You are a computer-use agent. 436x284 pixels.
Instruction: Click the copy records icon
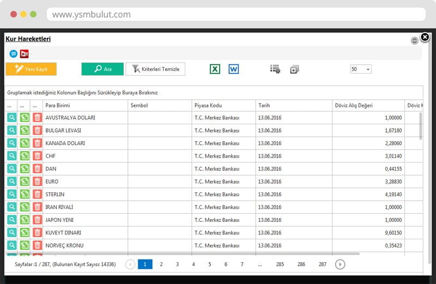pyautogui.click(x=294, y=69)
